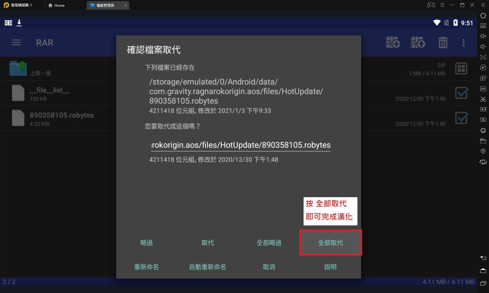Click 略過 to skip this file
Viewport: 489px width, 293px height.
click(146, 243)
